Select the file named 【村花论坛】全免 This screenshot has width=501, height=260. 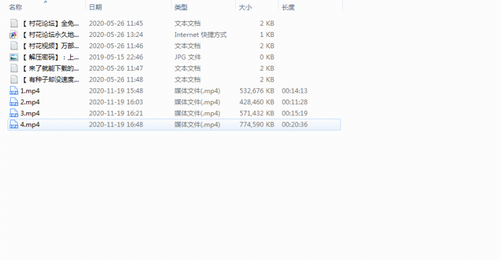(50, 23)
